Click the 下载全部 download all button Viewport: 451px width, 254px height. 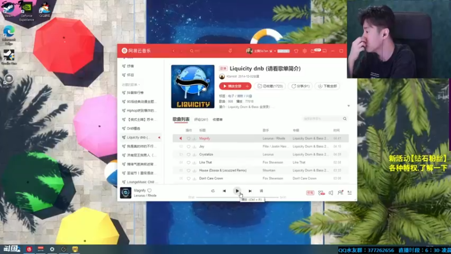point(328,86)
